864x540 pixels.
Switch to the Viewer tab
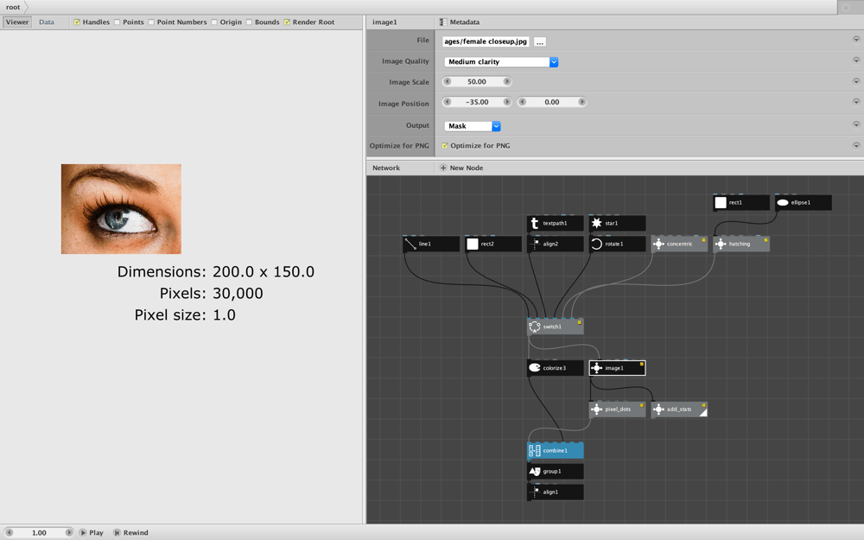[17, 22]
